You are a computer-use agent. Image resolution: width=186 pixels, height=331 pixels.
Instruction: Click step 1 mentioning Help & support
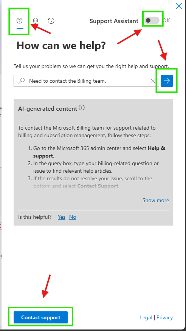[99, 152]
